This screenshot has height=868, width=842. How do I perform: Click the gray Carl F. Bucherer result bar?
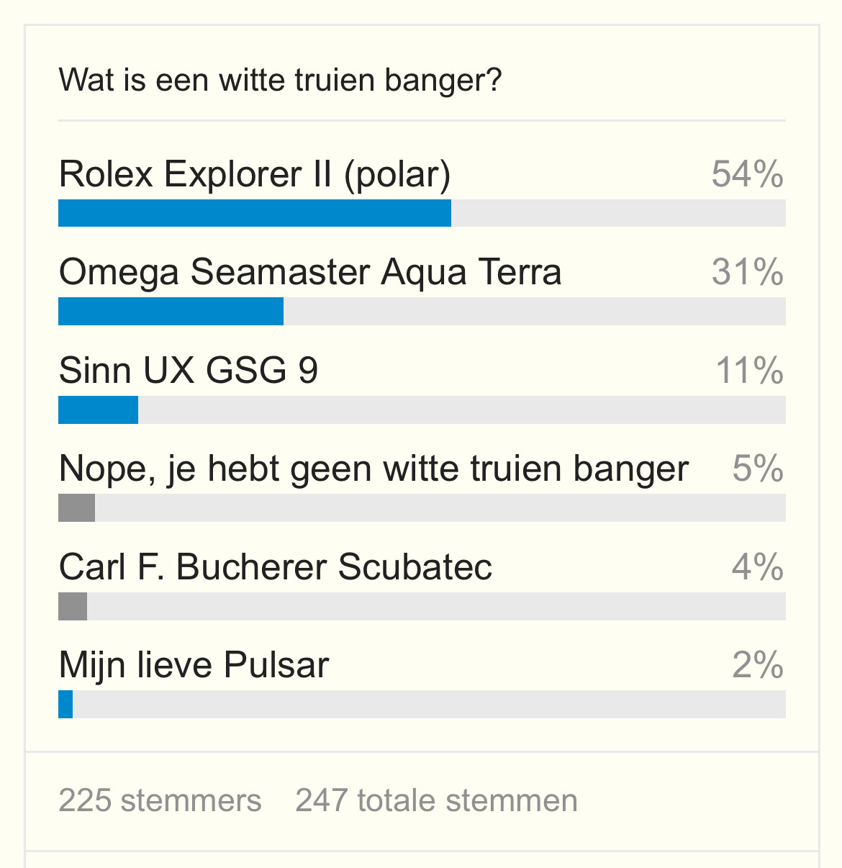point(73,606)
